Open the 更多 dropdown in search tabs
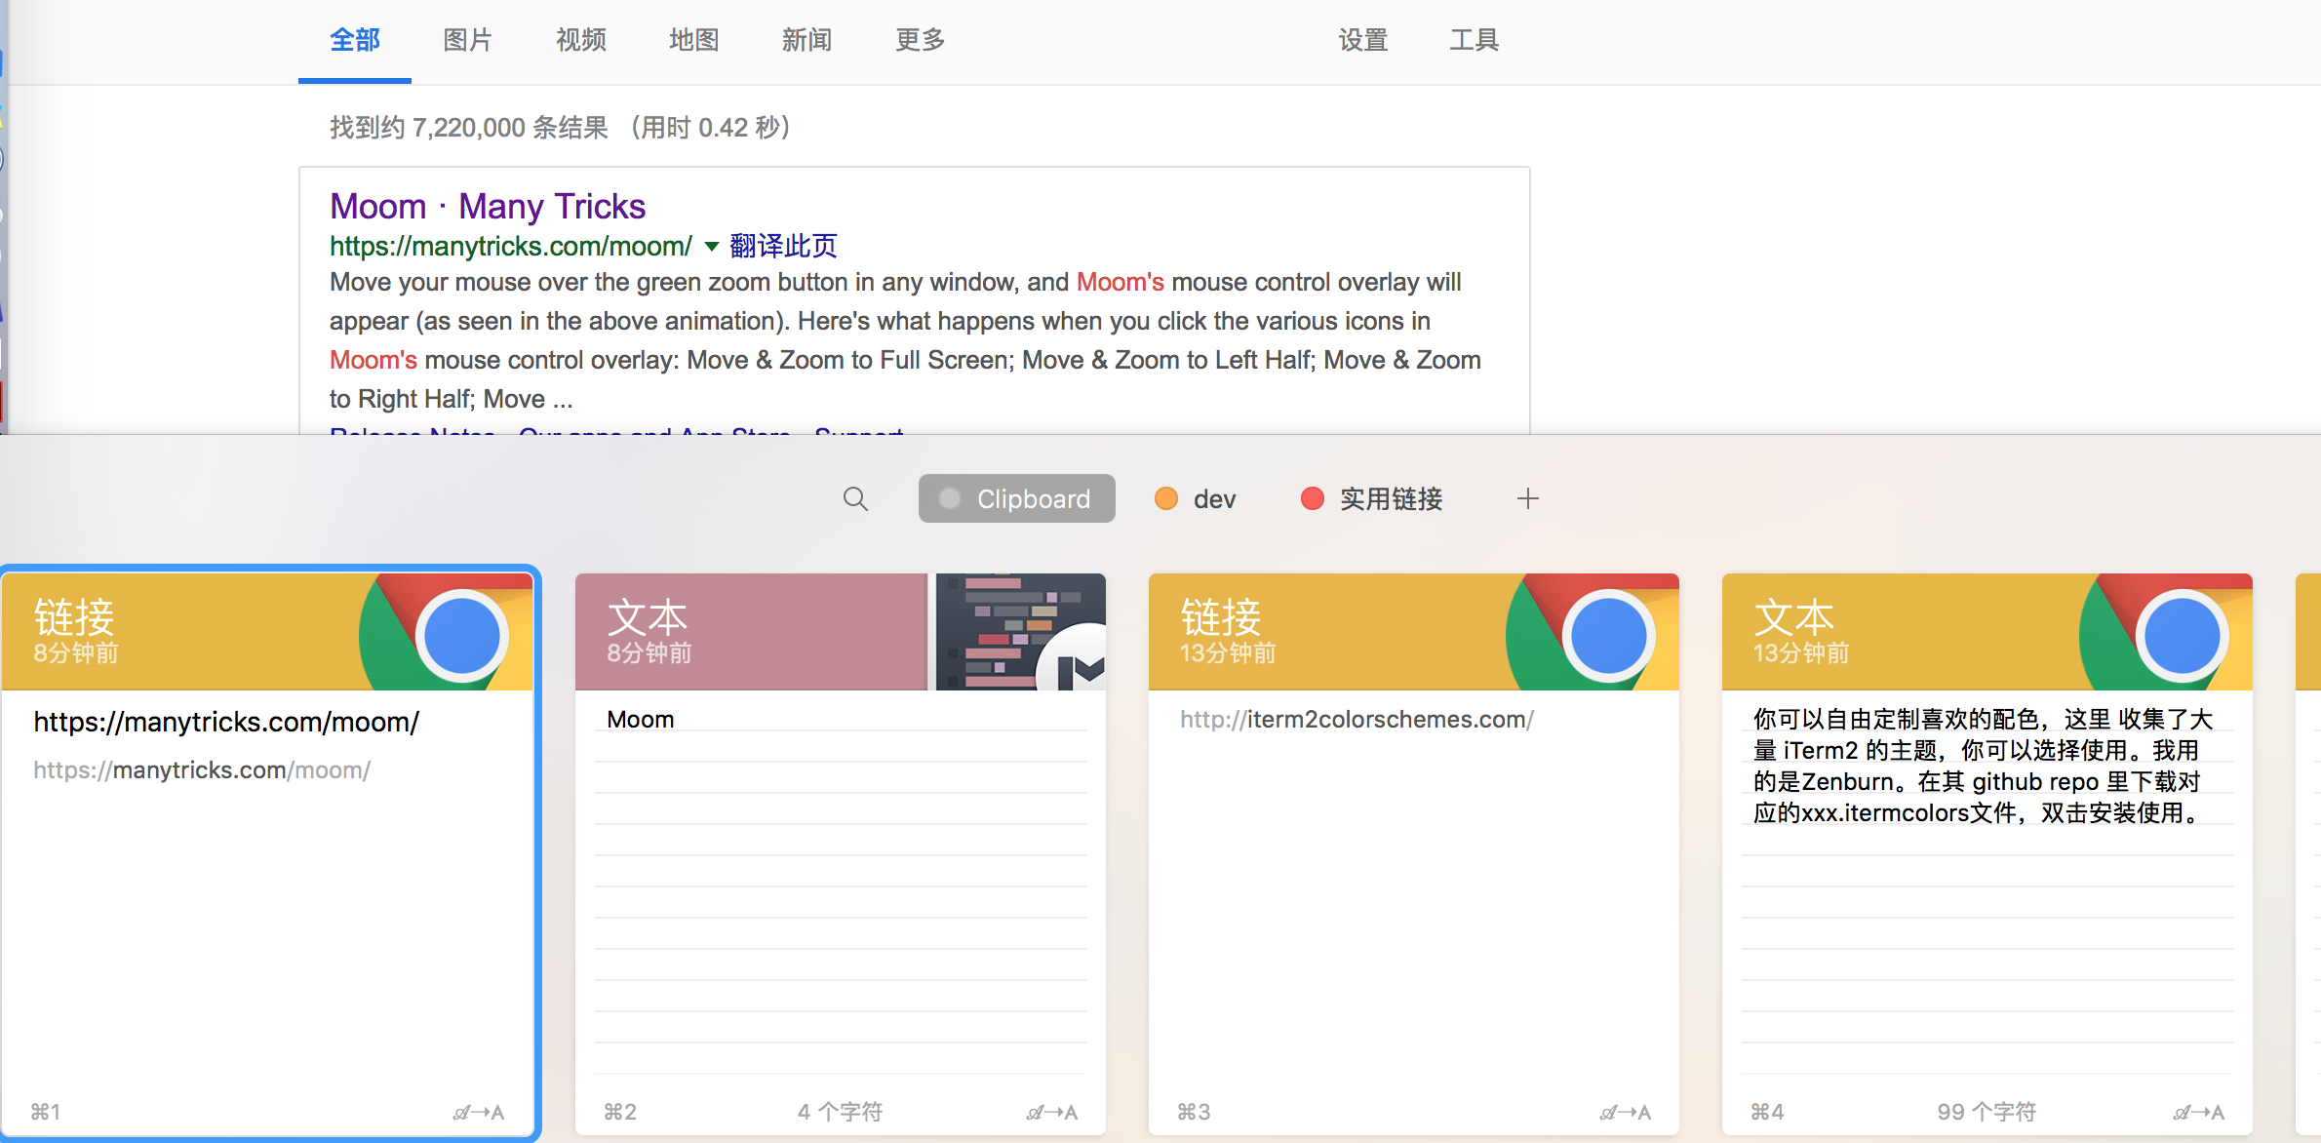Image resolution: width=2321 pixels, height=1143 pixels. click(x=920, y=40)
